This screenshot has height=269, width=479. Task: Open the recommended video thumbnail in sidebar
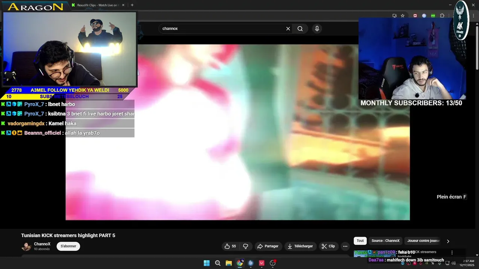click(x=374, y=253)
